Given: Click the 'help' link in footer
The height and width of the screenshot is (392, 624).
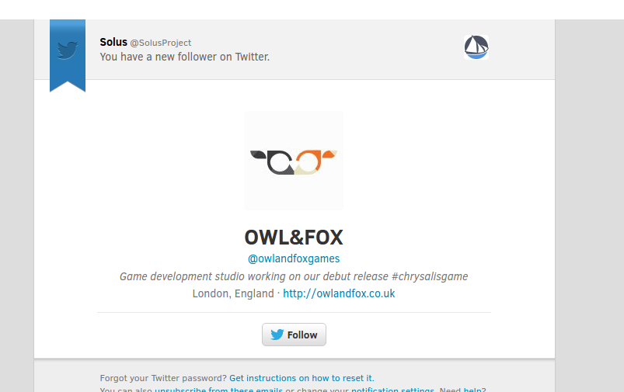Looking at the screenshot, I should 472,390.
